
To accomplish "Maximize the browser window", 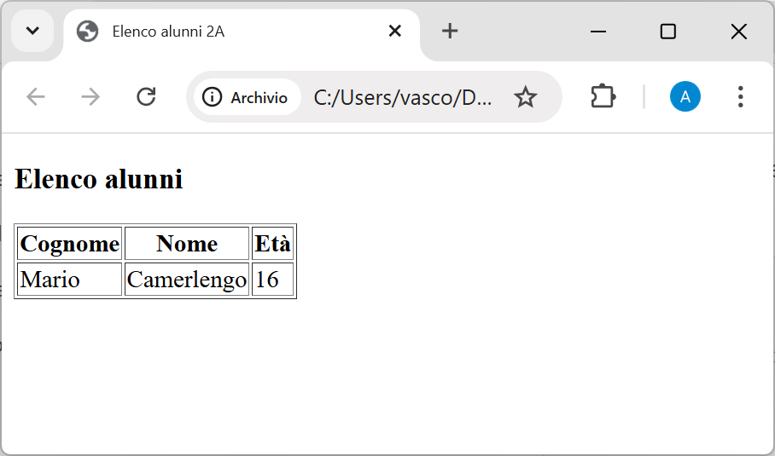I will pyautogui.click(x=668, y=32).
